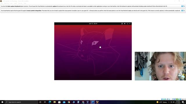
Task: Click the green CPU features status icon
Action: click(177, 99)
